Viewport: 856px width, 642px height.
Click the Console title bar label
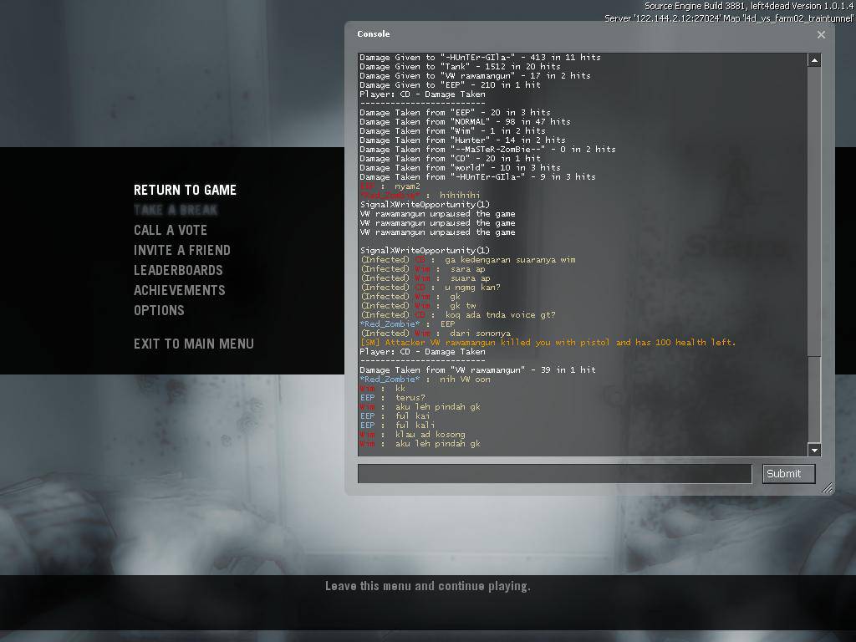pos(374,33)
